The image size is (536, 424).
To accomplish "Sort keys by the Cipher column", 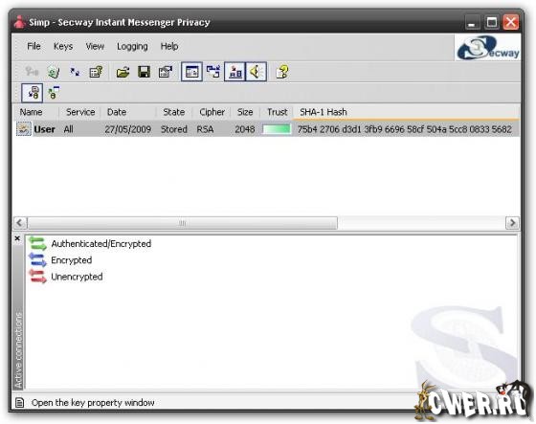I will 212,112.
